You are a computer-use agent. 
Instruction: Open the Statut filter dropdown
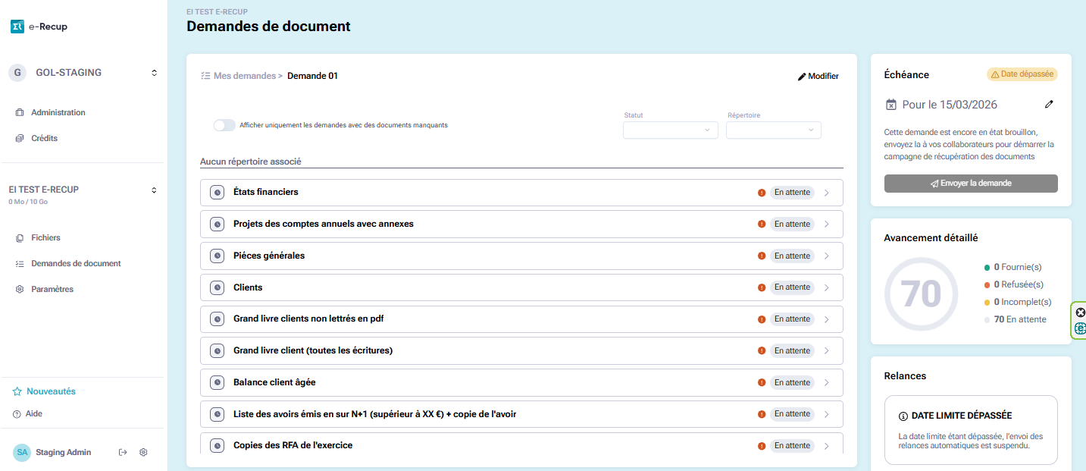pos(670,130)
